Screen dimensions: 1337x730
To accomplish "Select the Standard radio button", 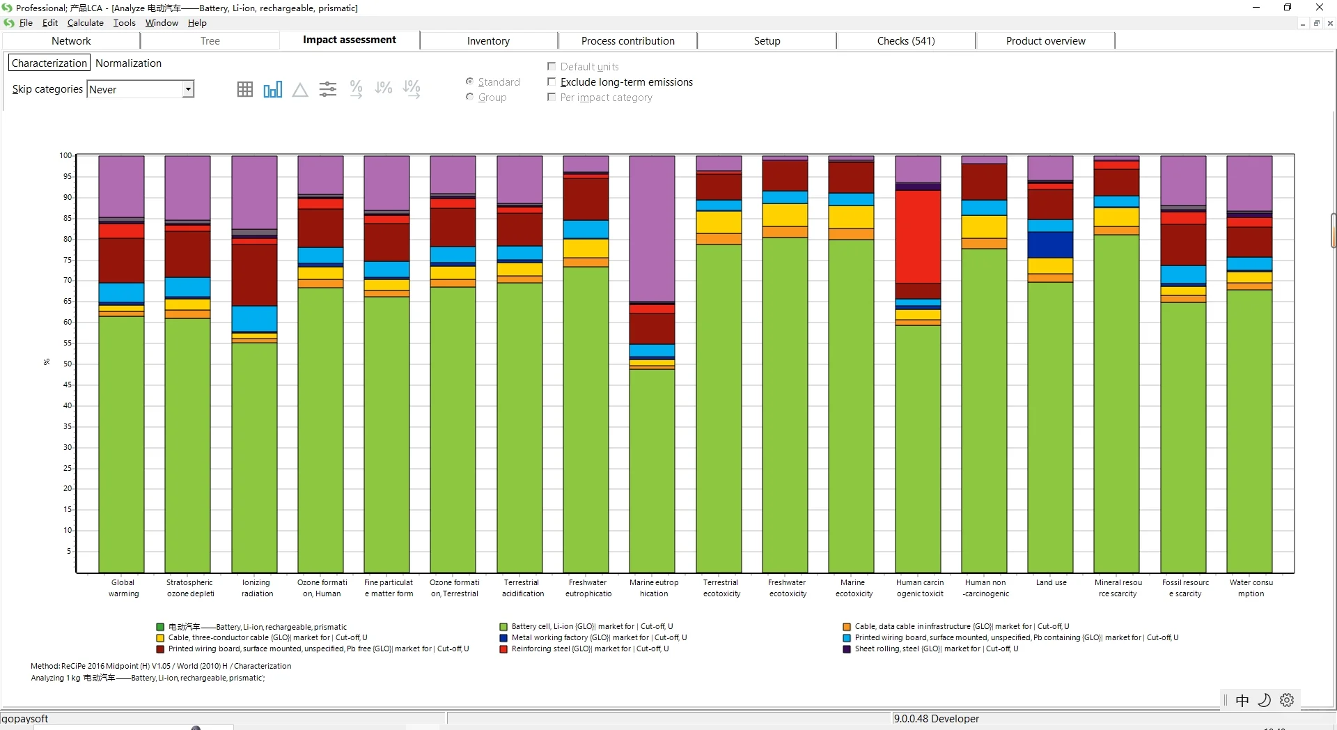I will (x=469, y=81).
